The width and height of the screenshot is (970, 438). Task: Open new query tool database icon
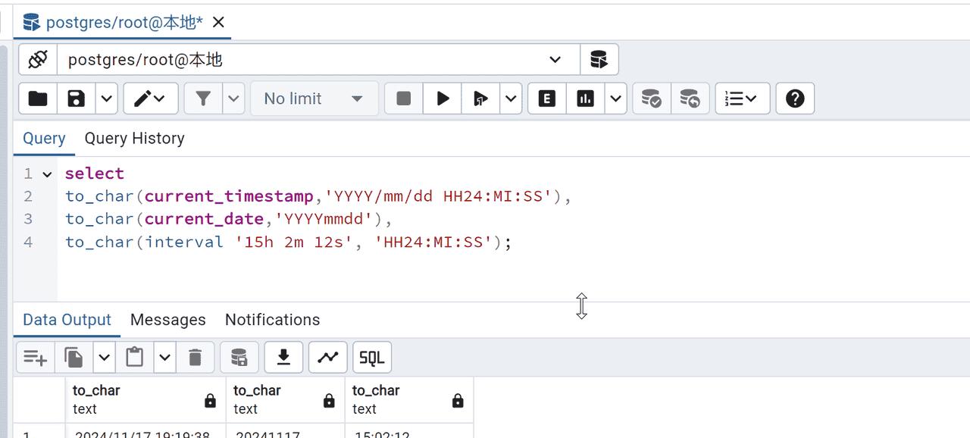[x=599, y=59]
